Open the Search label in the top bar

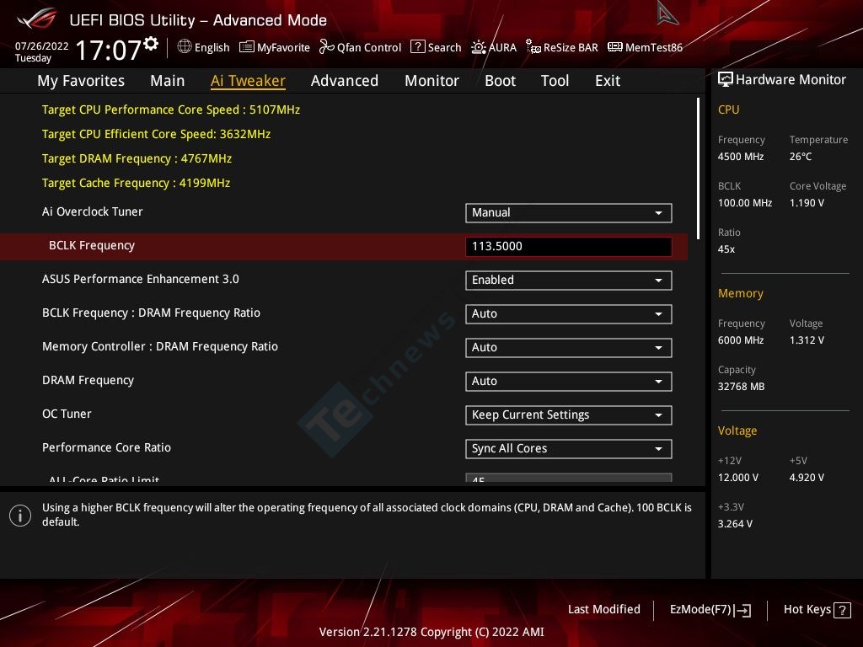pyautogui.click(x=445, y=47)
